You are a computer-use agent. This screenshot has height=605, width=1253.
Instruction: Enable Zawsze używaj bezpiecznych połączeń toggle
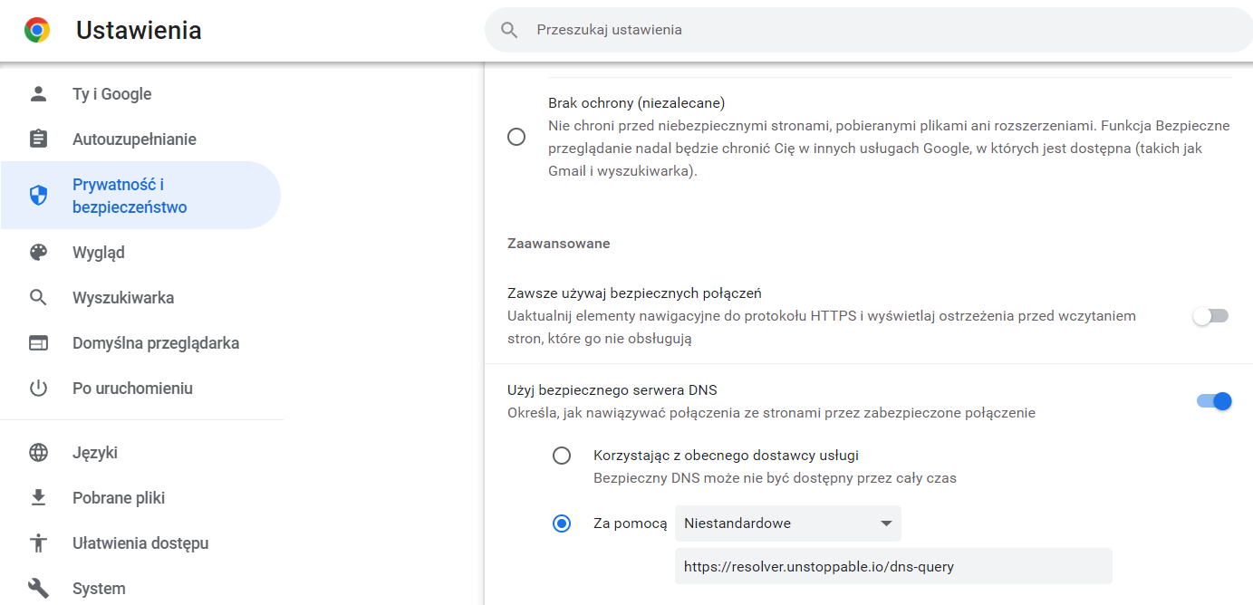click(1210, 316)
